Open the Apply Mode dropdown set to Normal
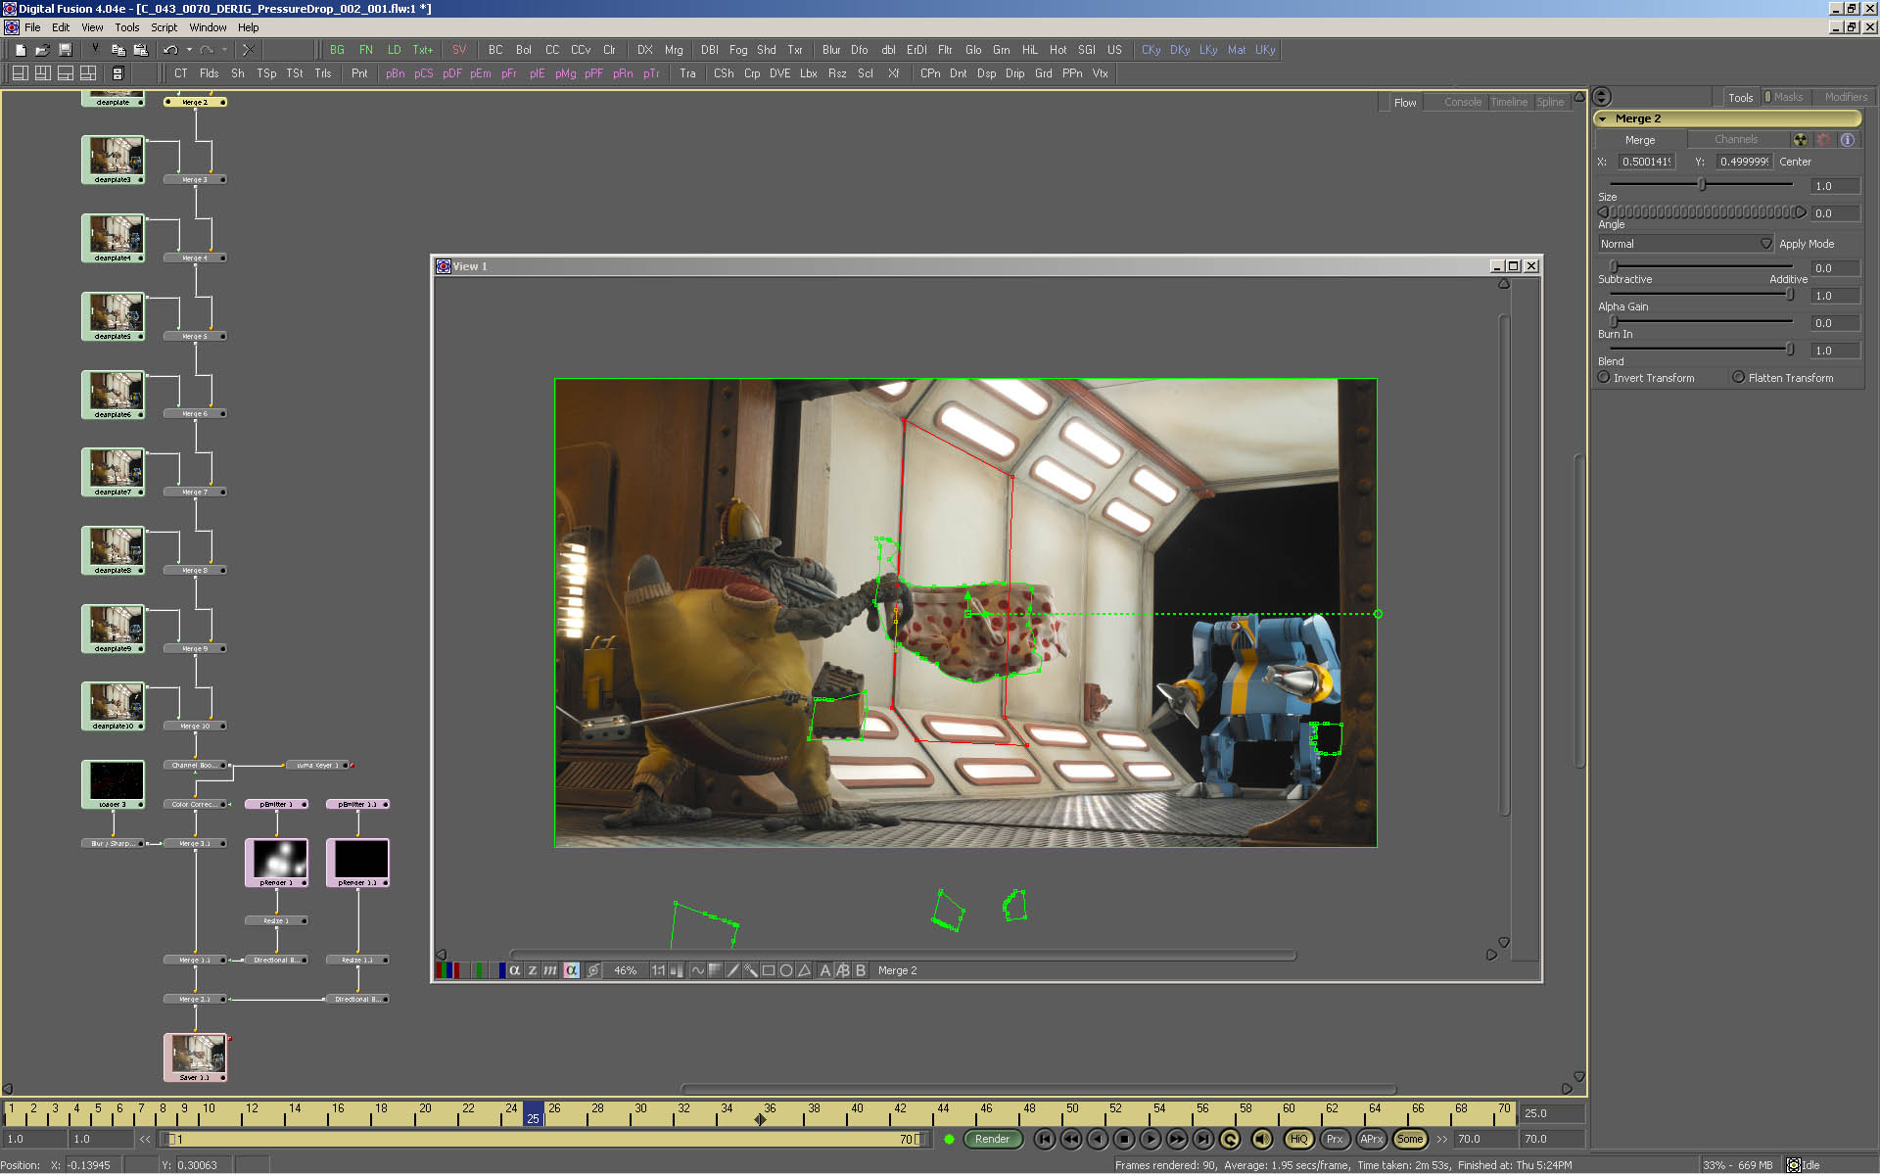Viewport: 1880px width, 1175px height. coord(1685,244)
